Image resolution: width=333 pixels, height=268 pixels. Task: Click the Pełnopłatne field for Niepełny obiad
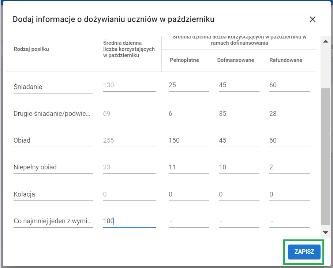188,167
